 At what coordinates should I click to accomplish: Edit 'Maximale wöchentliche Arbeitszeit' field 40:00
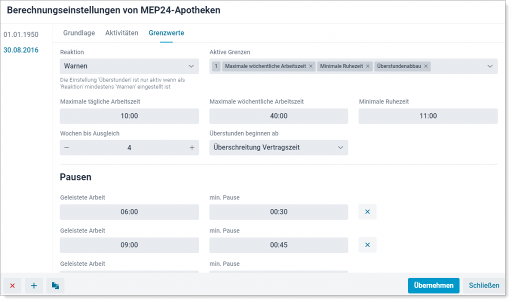coord(278,116)
